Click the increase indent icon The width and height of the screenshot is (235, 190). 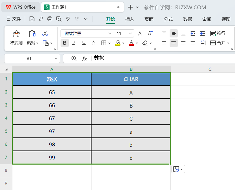(202, 33)
